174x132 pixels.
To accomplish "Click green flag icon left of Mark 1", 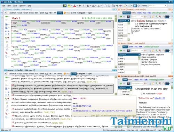I will click(x=6, y=17).
